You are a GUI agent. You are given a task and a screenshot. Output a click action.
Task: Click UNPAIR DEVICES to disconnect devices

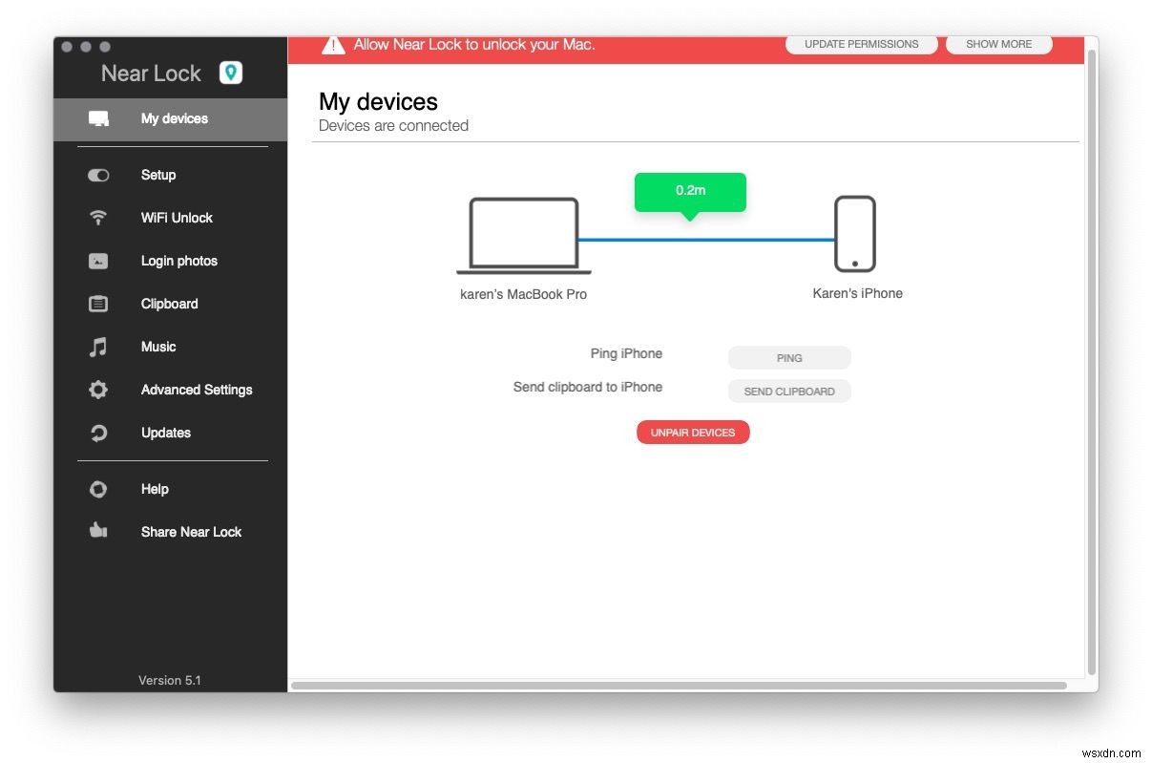pyautogui.click(x=693, y=432)
